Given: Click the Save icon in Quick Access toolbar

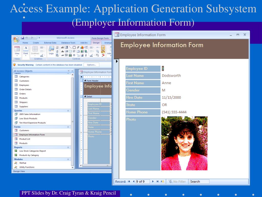Looking at the screenshot, I should [23, 38].
